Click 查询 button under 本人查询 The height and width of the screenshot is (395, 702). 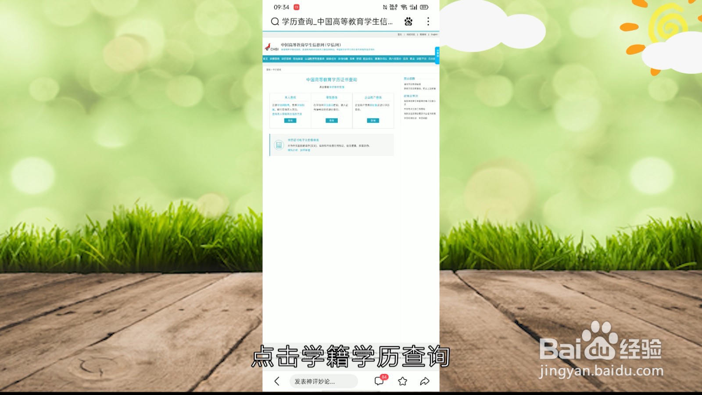[290, 120]
